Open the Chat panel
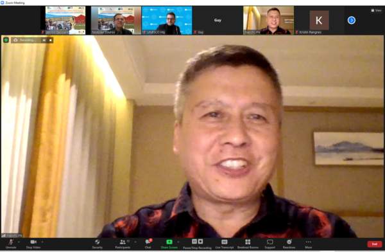 tap(148, 244)
